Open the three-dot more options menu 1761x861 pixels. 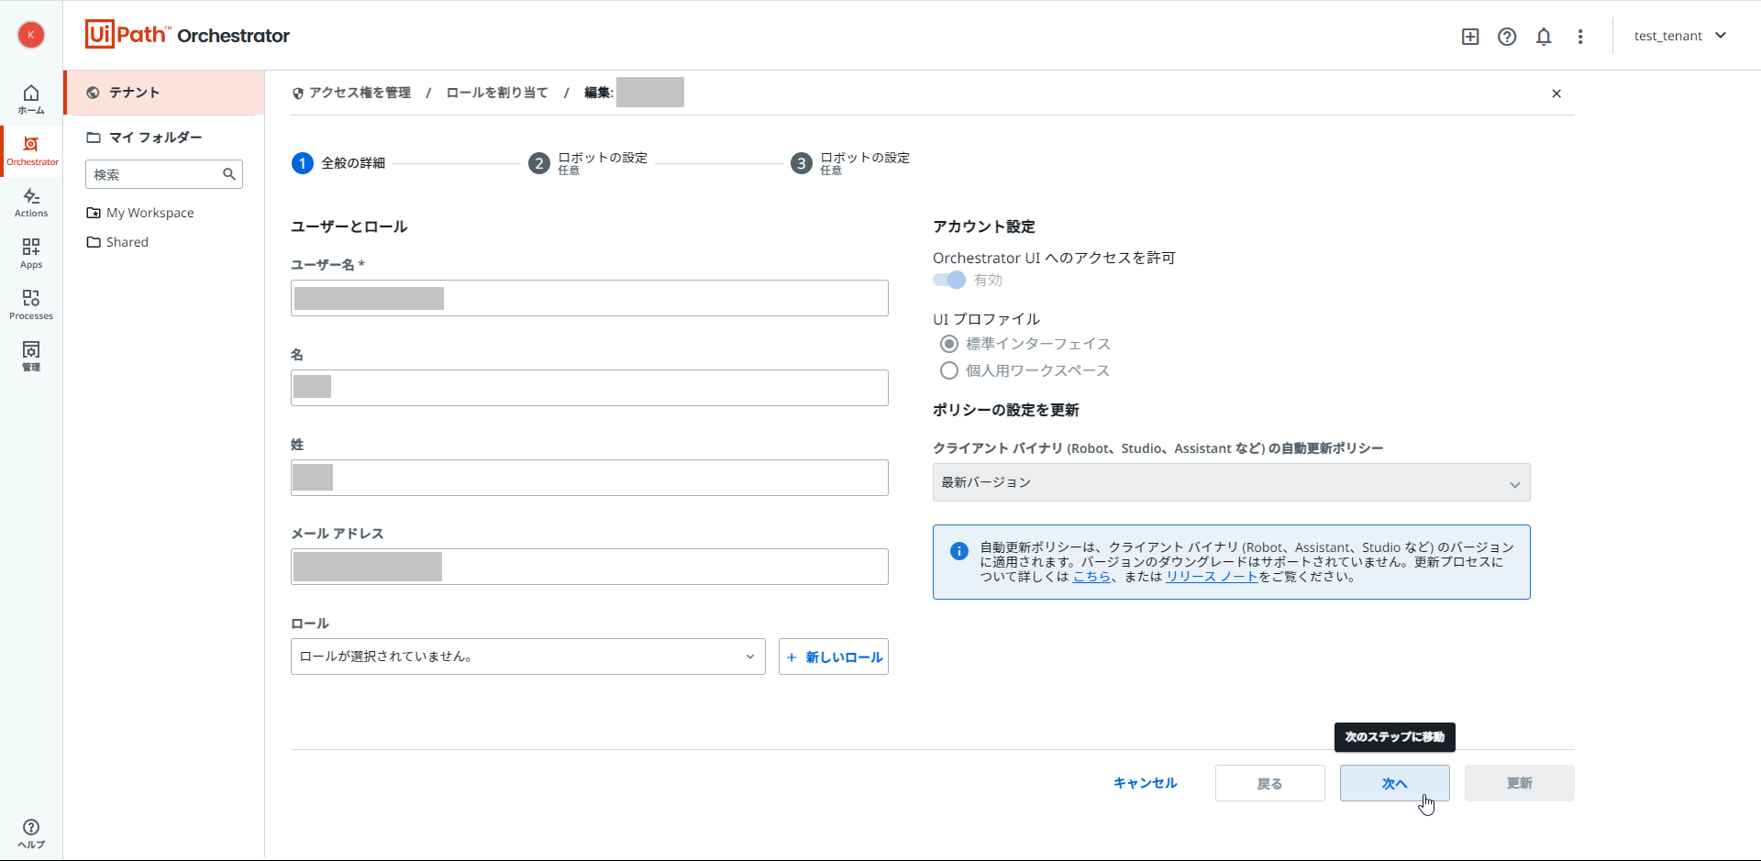(x=1580, y=37)
